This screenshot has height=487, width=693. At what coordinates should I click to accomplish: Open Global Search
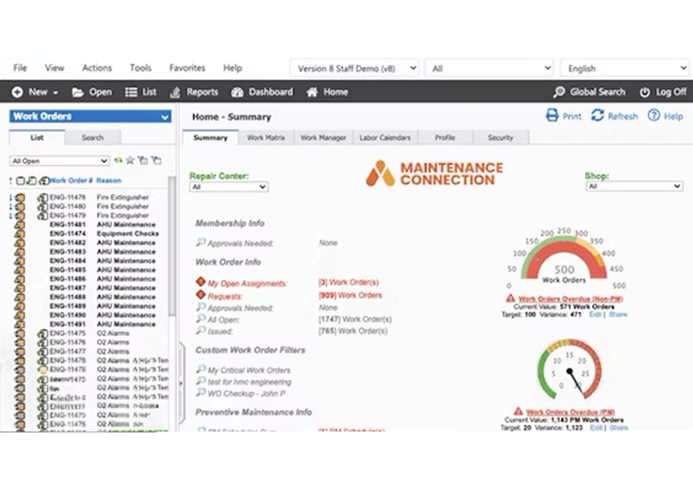coord(588,92)
